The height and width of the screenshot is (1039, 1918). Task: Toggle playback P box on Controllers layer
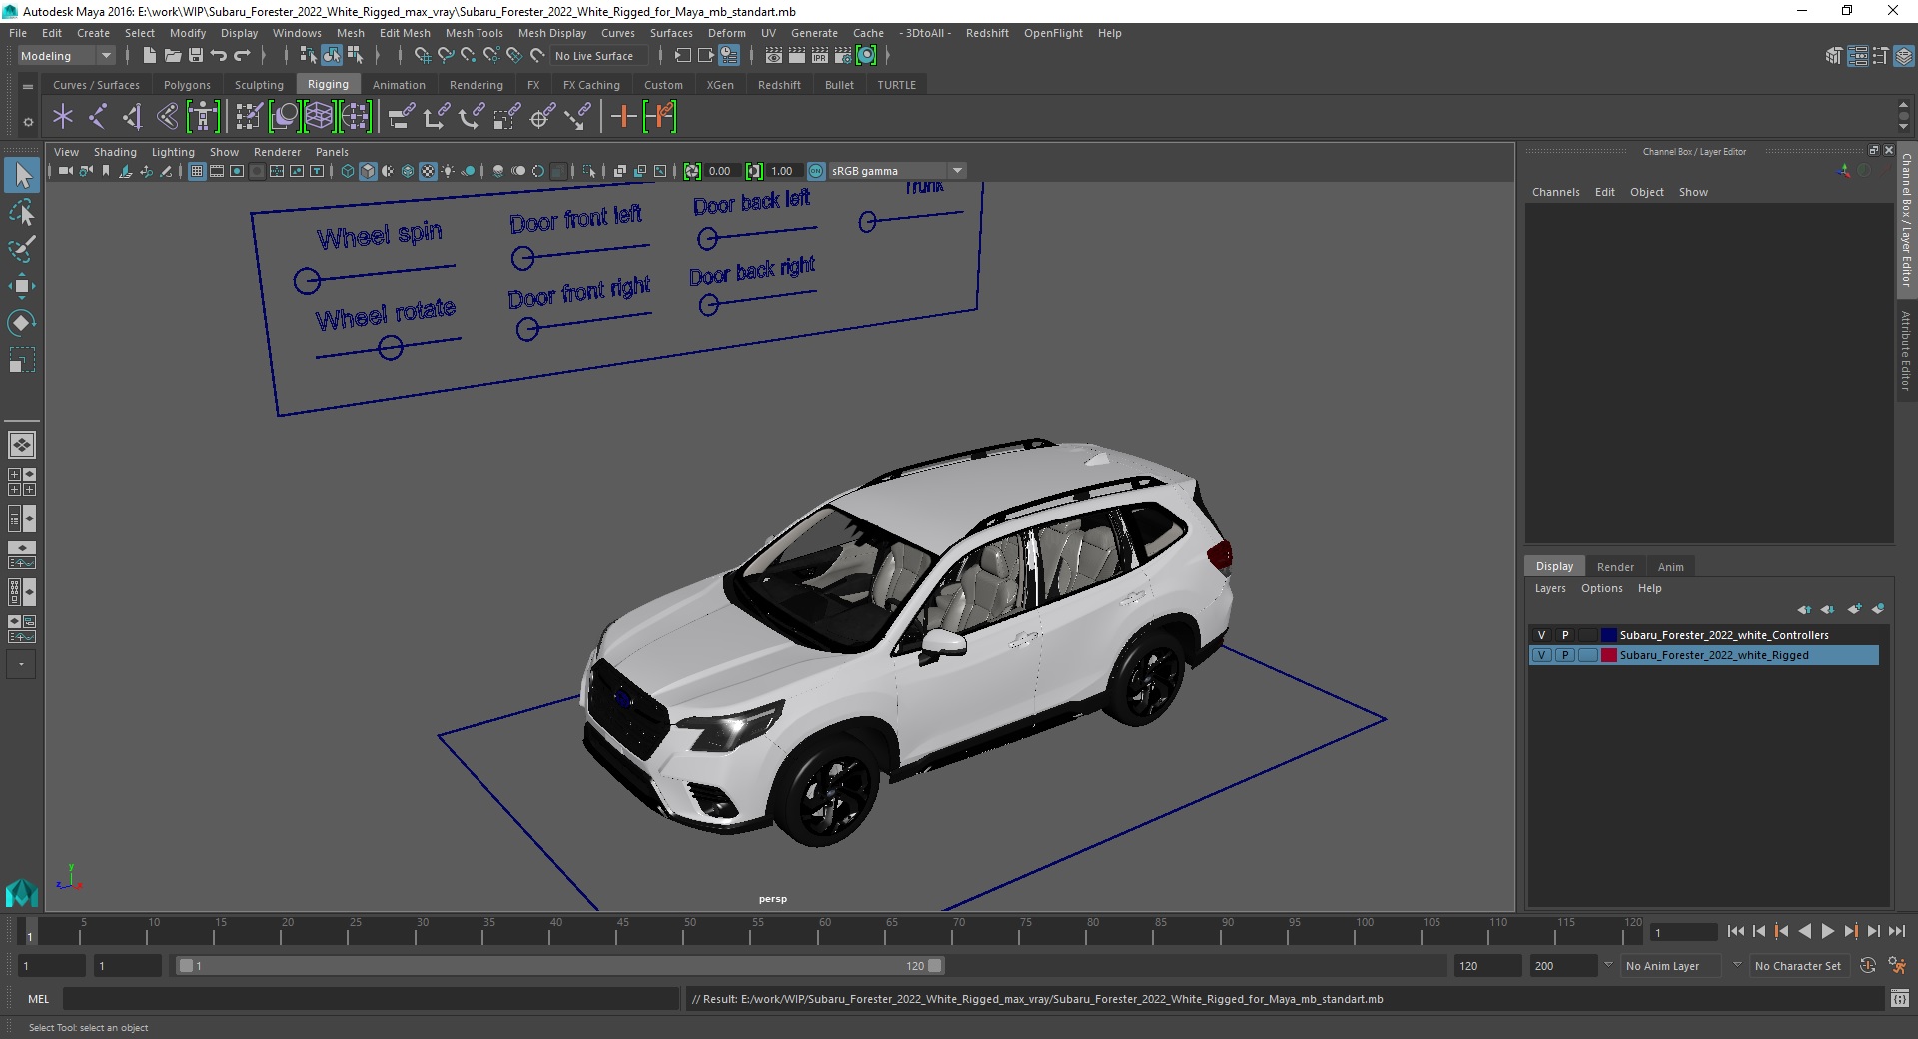pos(1565,635)
